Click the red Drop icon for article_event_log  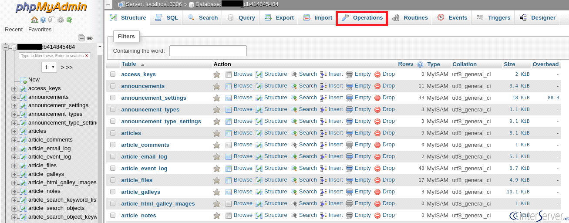377,169
